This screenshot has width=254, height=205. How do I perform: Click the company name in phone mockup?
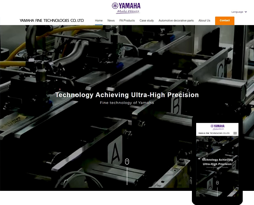click(214, 133)
